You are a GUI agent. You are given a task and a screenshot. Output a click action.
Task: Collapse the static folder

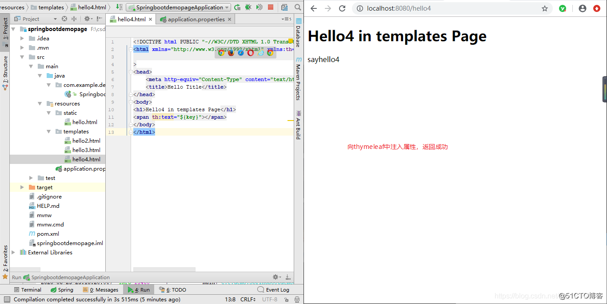(49, 113)
